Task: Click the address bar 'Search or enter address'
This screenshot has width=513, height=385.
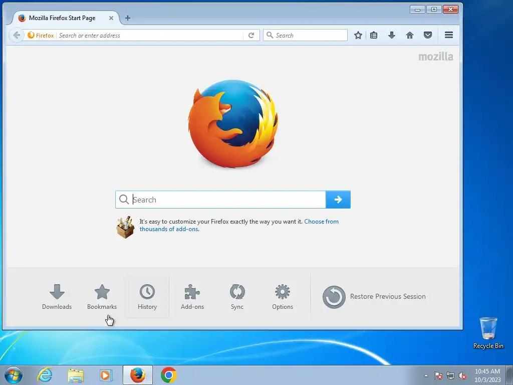Action: coord(150,35)
